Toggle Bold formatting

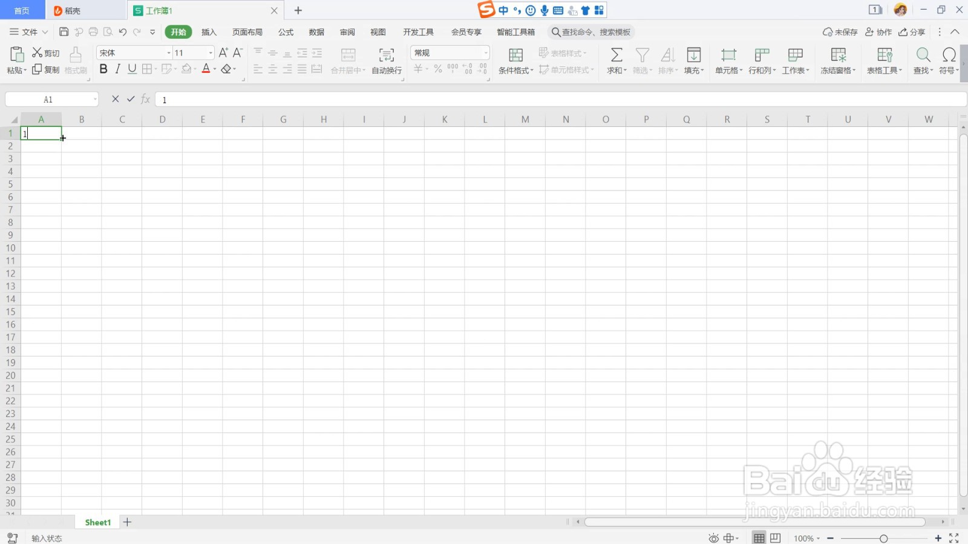pos(103,69)
